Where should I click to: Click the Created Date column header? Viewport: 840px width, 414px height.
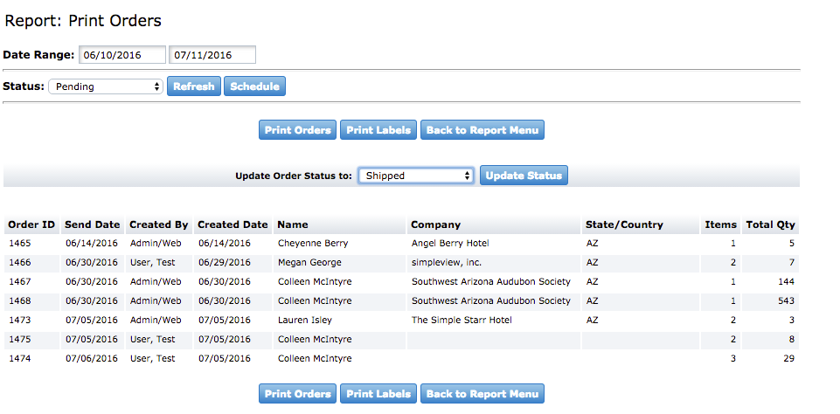pyautogui.click(x=233, y=225)
